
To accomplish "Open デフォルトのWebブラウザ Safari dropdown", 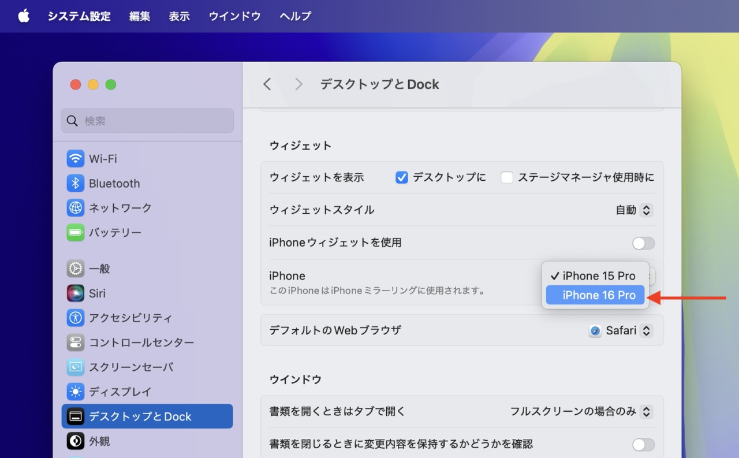I will click(621, 331).
